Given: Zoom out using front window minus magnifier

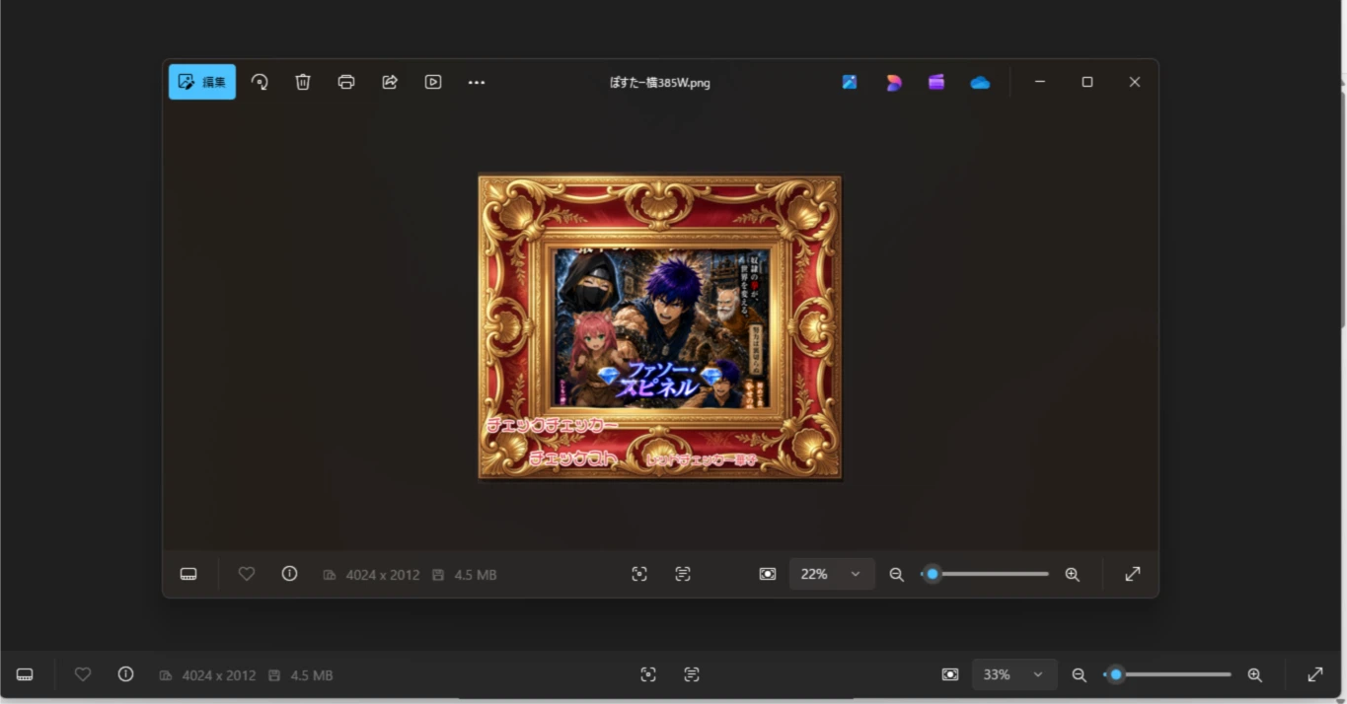Looking at the screenshot, I should pyautogui.click(x=897, y=574).
